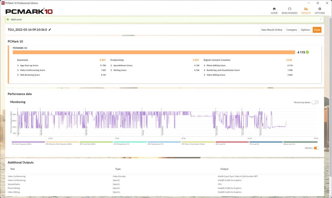Expand Photo Editing Score

(204, 65)
